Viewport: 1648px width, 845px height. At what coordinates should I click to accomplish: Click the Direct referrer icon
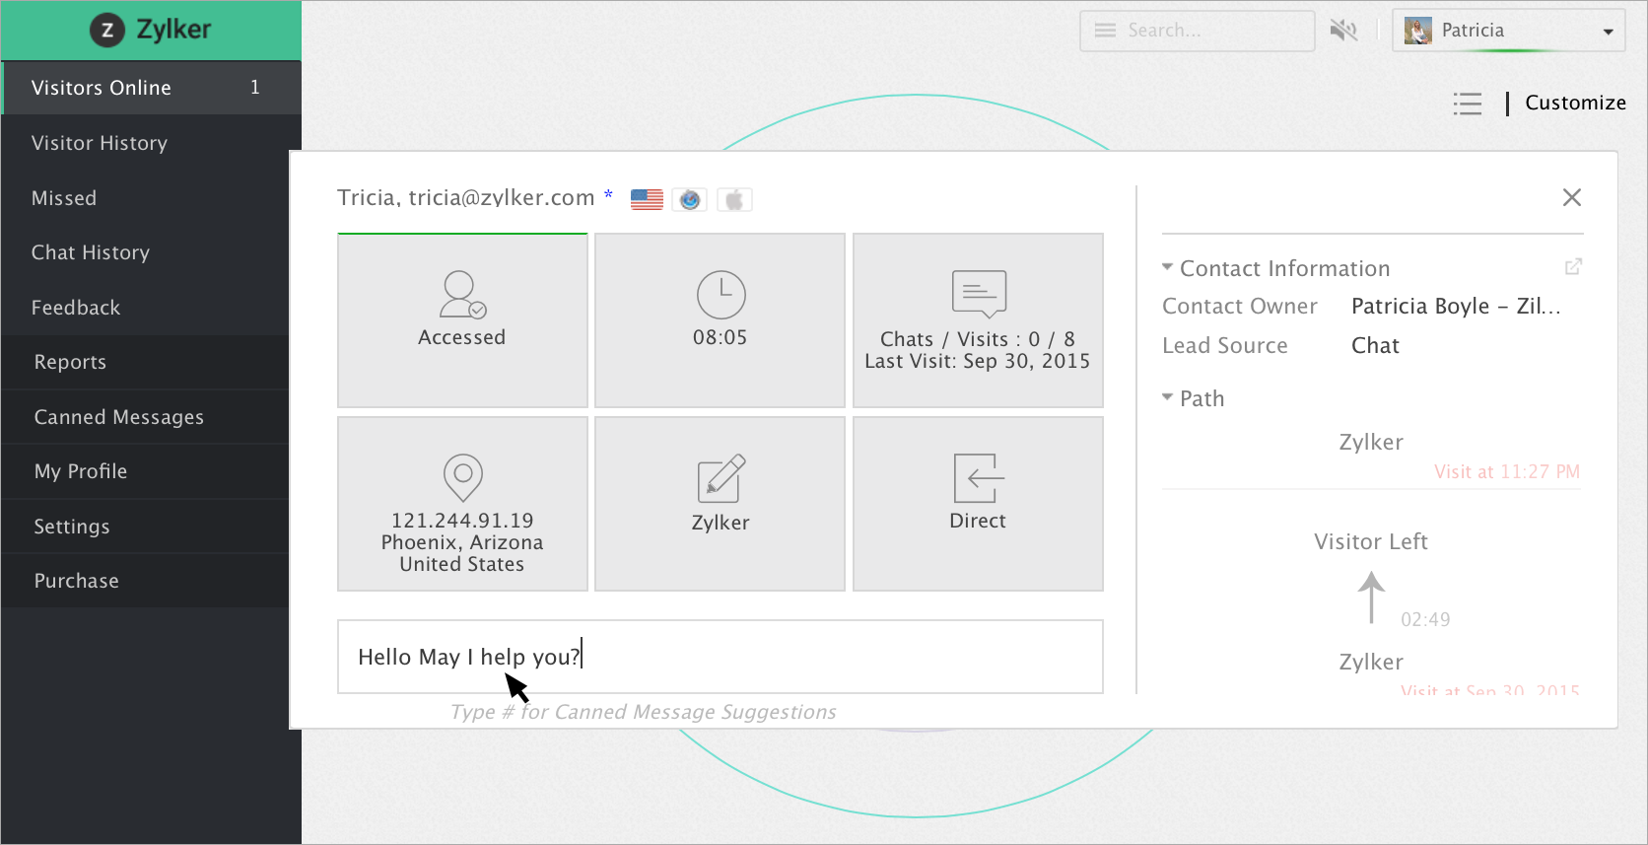point(979,478)
